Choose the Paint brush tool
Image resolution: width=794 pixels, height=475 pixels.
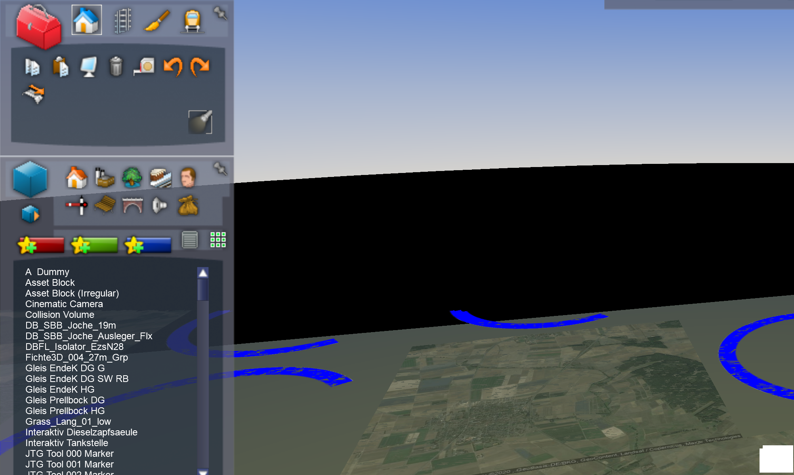(x=157, y=21)
